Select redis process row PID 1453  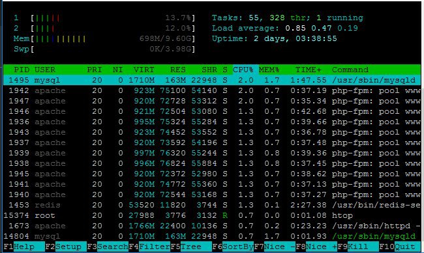pyautogui.click(x=212, y=205)
